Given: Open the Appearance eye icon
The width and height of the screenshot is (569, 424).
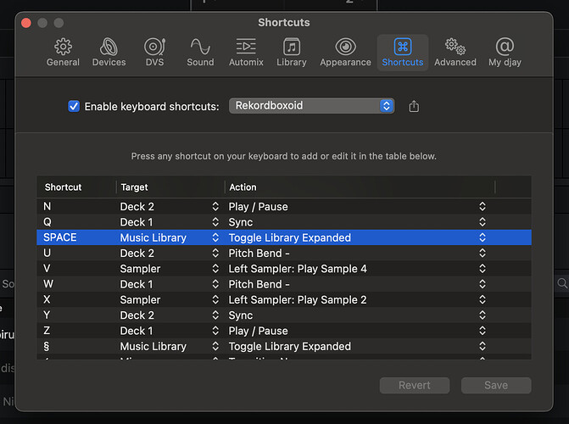Looking at the screenshot, I should pyautogui.click(x=345, y=47).
